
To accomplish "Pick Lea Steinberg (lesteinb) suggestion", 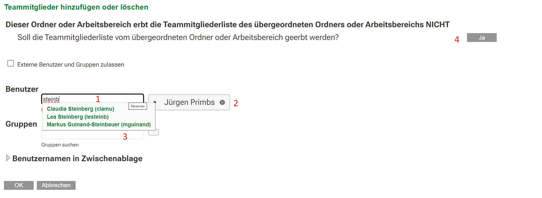I will [78, 117].
